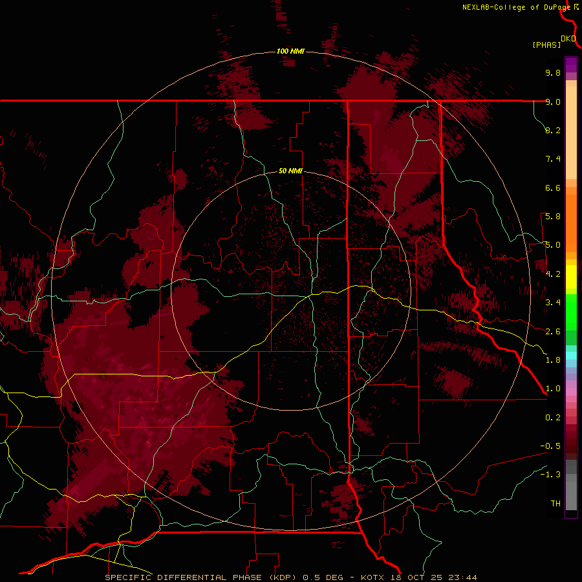Click the 50 NMI range ring label

(x=290, y=171)
